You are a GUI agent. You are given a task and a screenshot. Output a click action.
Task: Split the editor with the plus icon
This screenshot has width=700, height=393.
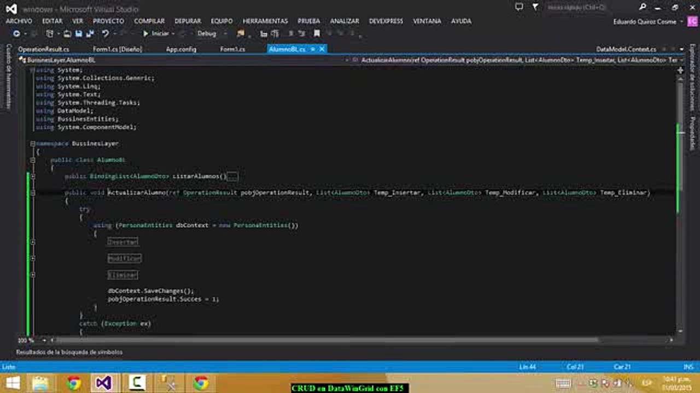681,70
